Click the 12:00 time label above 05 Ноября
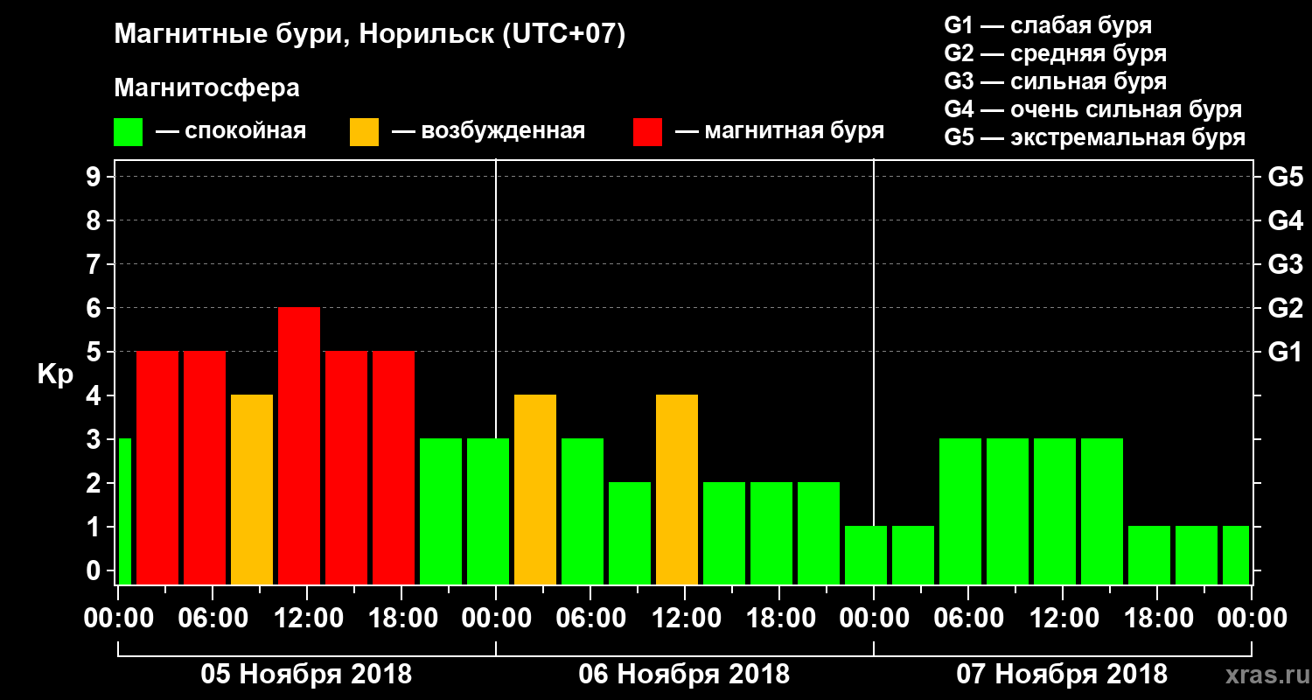The image size is (1312, 700). [x=307, y=618]
